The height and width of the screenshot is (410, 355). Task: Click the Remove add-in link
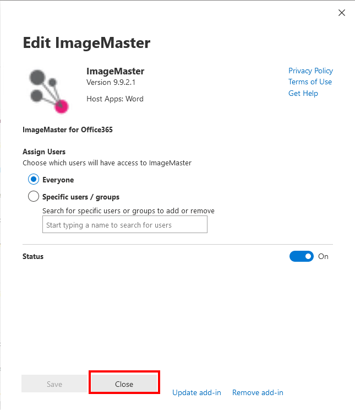tap(258, 392)
